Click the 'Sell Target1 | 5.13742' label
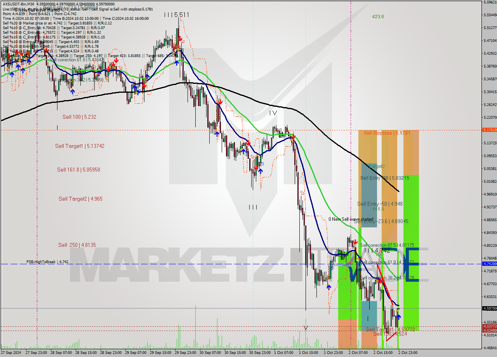The image size is (497, 357). (80, 146)
